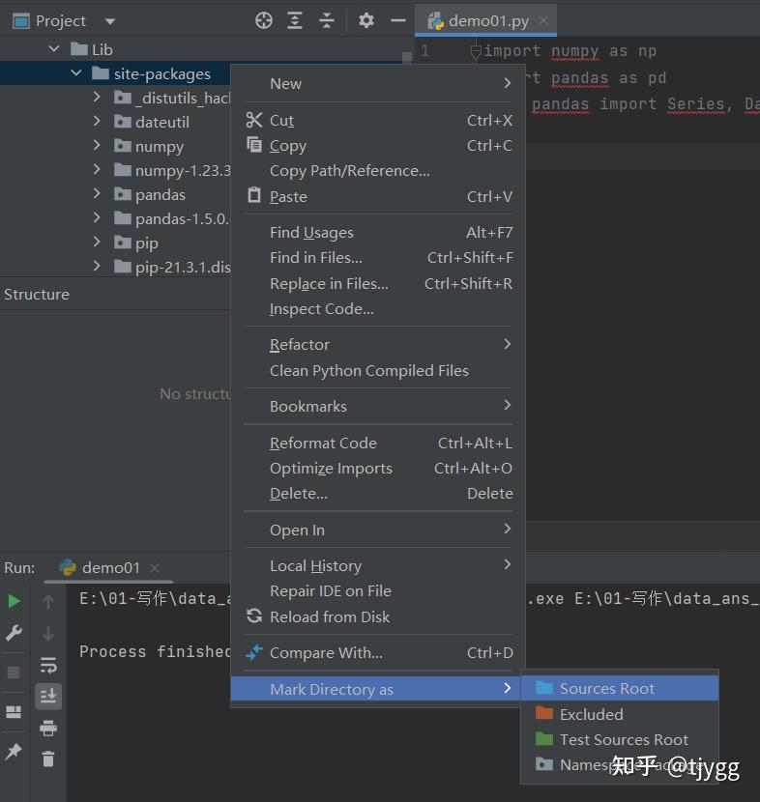Select Delete... menu entry
This screenshot has width=760, height=802.
pyautogui.click(x=378, y=494)
